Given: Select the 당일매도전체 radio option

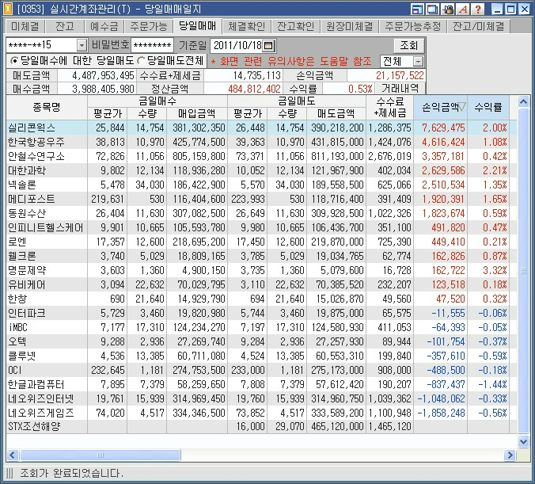Looking at the screenshot, I should [142, 61].
